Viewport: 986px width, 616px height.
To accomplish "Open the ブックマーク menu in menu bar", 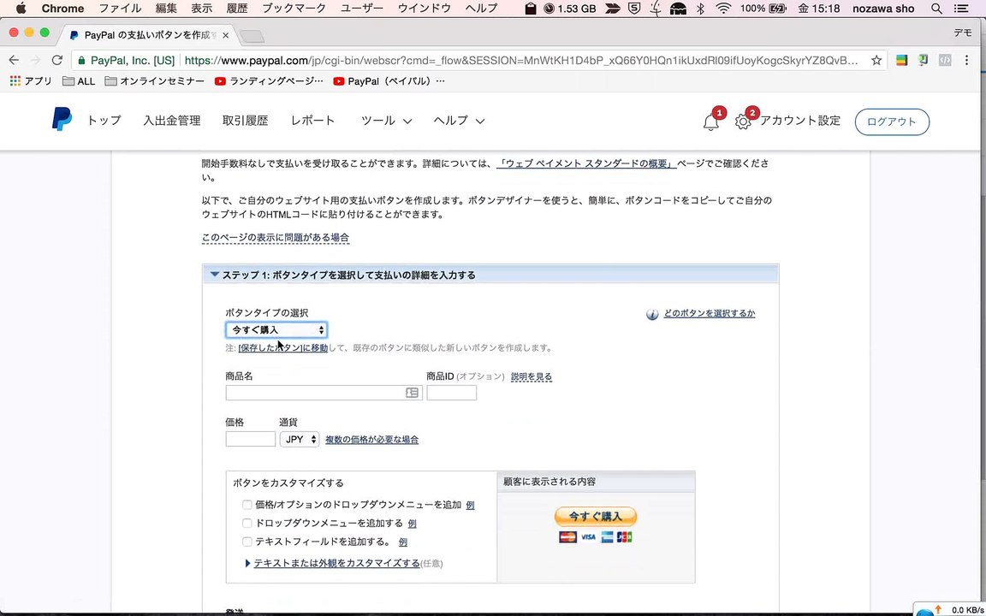I will click(294, 9).
